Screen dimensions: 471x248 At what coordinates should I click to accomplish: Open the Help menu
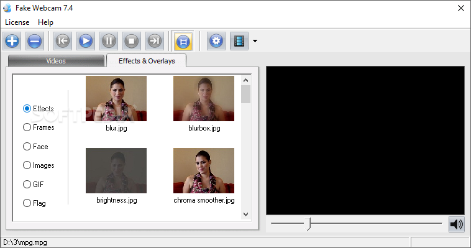point(45,22)
